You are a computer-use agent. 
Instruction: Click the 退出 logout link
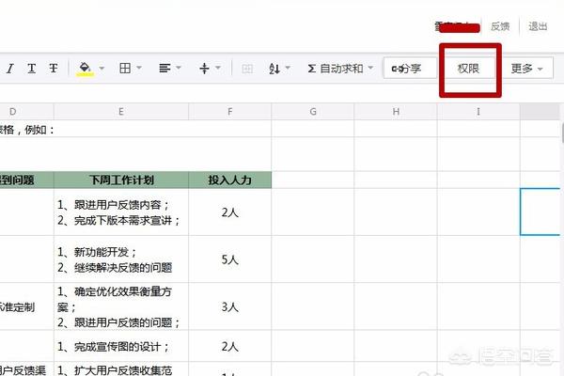538,26
